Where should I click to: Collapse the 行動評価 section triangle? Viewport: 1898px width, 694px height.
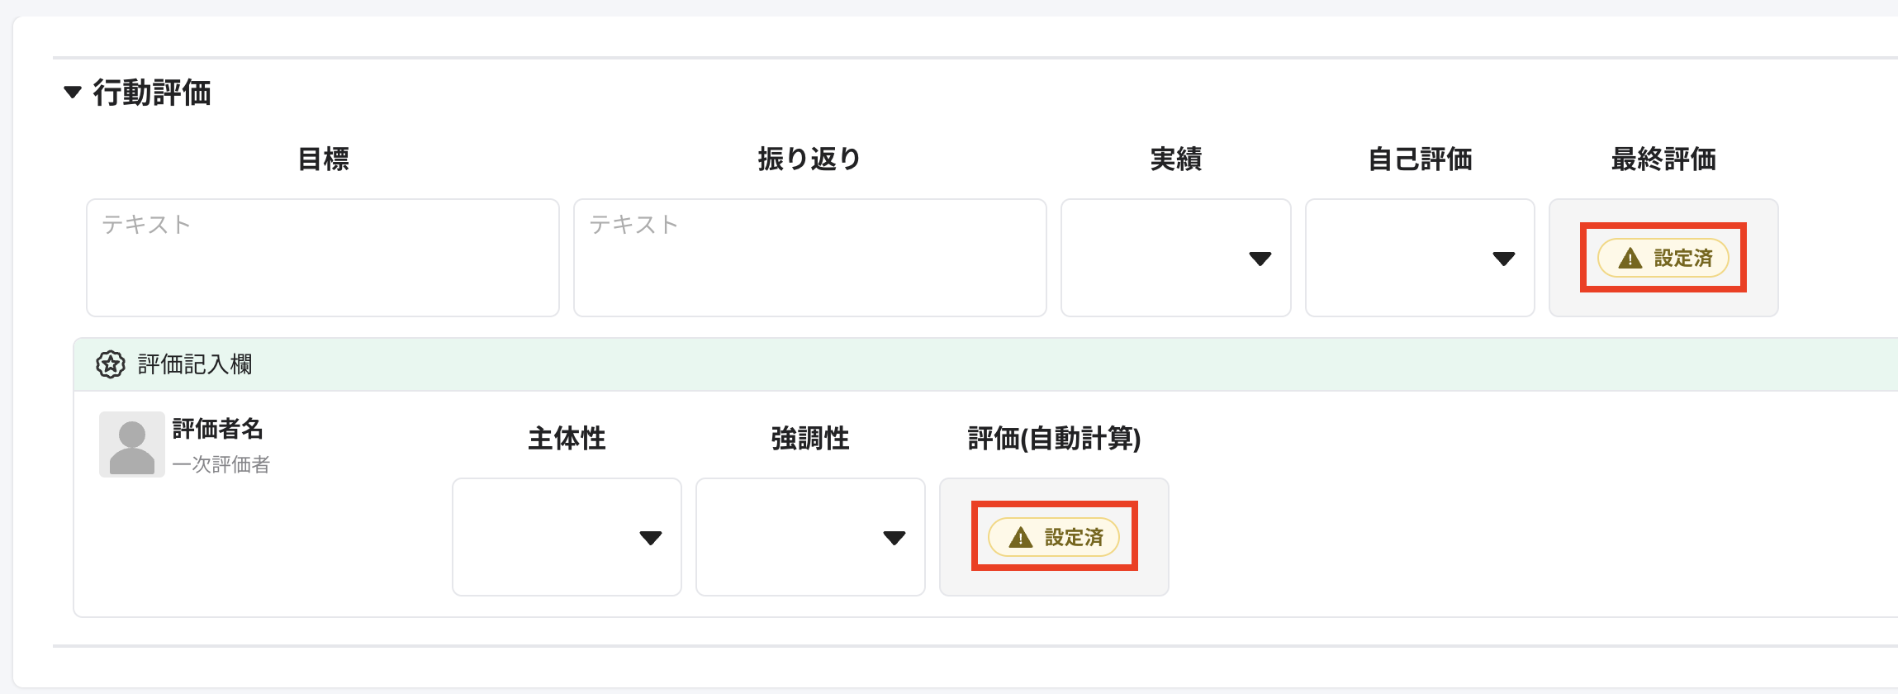click(73, 92)
